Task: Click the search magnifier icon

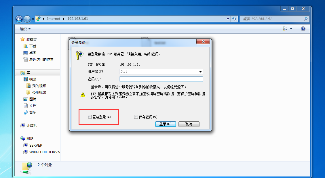Action: tap(306, 19)
